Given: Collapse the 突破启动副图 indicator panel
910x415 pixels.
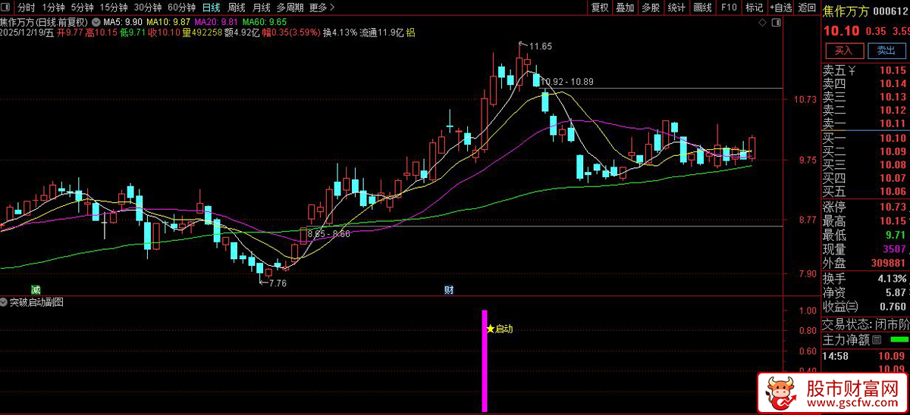Looking at the screenshot, I should 5,302.
